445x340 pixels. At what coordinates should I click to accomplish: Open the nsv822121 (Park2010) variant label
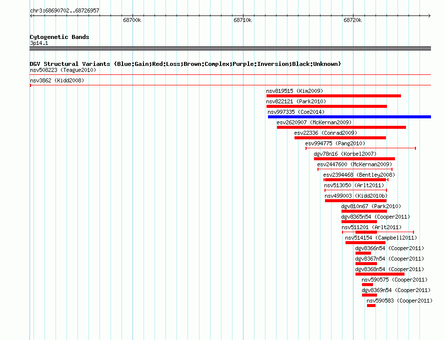[296, 101]
